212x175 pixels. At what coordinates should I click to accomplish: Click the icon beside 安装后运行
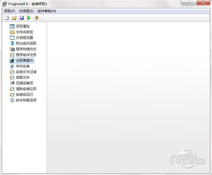click(12, 95)
